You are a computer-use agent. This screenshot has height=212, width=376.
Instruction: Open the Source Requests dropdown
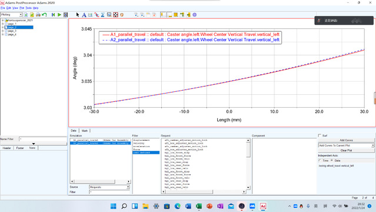click(x=109, y=187)
